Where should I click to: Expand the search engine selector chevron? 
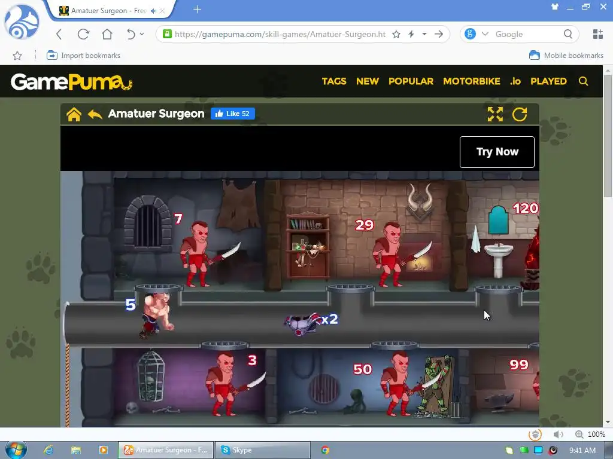pyautogui.click(x=485, y=34)
